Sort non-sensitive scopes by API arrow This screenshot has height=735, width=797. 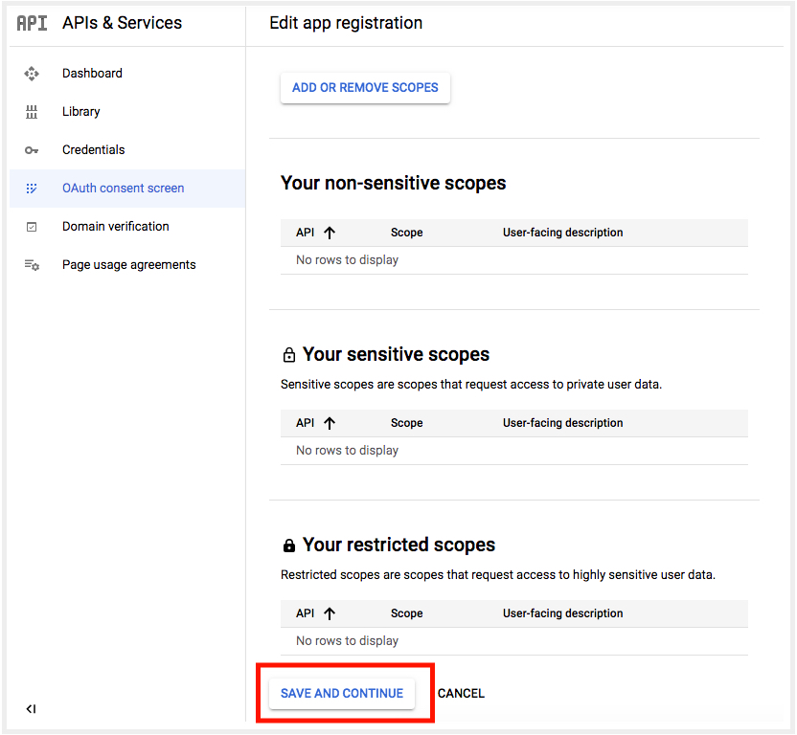(x=330, y=233)
